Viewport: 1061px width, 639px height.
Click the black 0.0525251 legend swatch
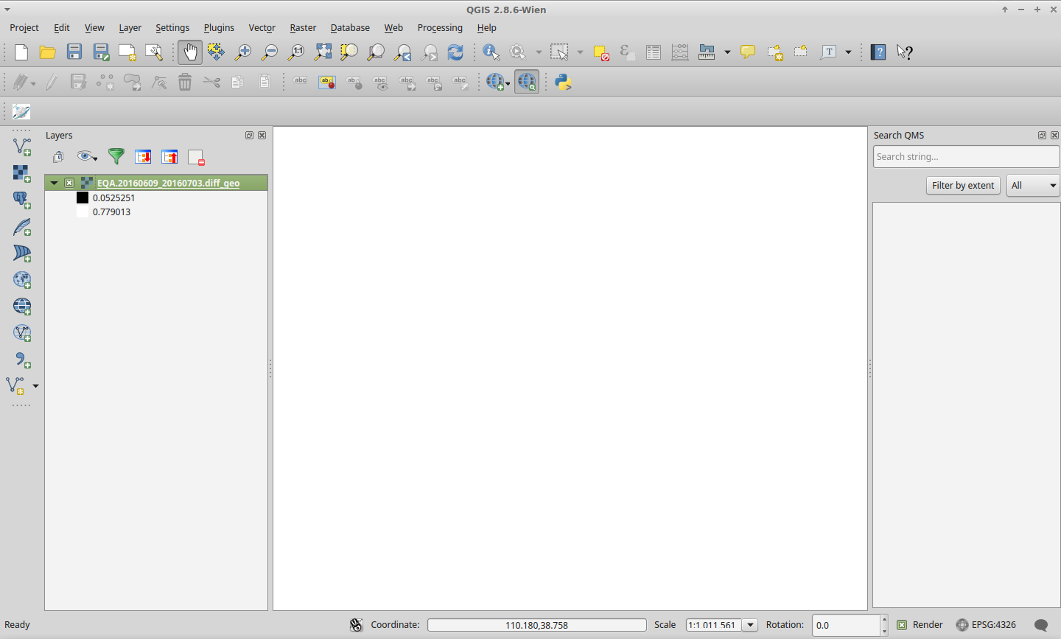(83, 198)
